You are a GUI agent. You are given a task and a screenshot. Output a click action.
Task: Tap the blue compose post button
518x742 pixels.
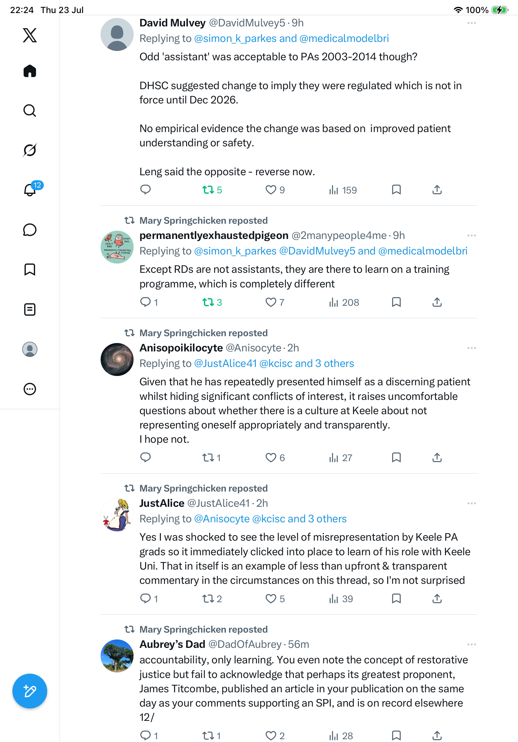(x=30, y=691)
